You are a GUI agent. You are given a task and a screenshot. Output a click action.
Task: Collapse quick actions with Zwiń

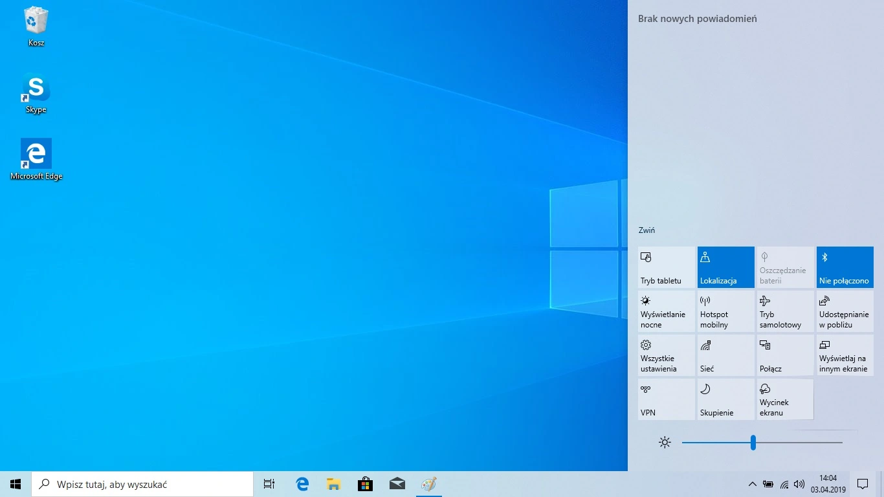[x=646, y=230]
